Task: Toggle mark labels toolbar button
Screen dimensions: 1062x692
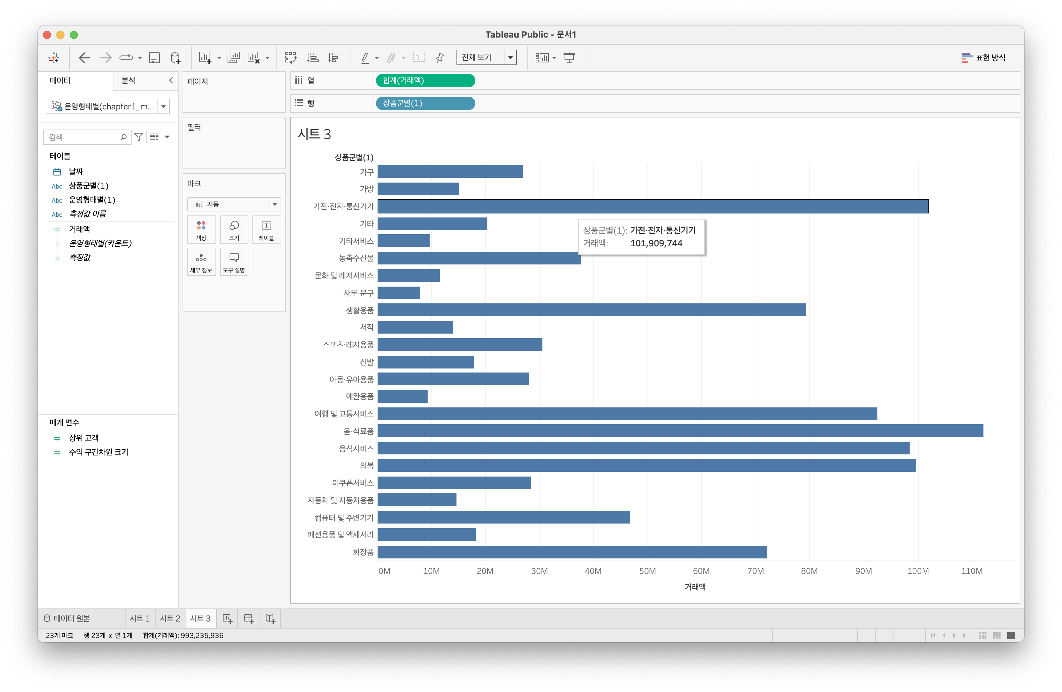Action: pyautogui.click(x=419, y=58)
